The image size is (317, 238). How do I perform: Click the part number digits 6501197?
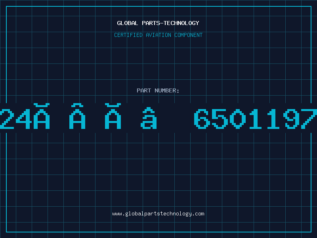256,119
